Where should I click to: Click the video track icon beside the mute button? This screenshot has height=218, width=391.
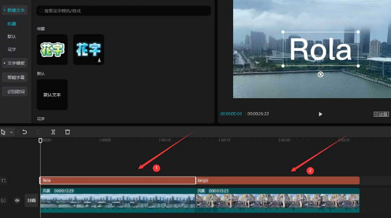[3, 200]
